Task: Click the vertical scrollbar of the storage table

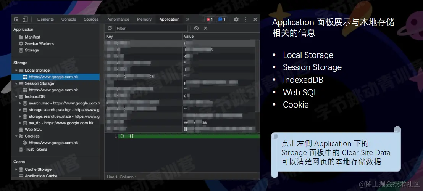Action: coord(257,76)
